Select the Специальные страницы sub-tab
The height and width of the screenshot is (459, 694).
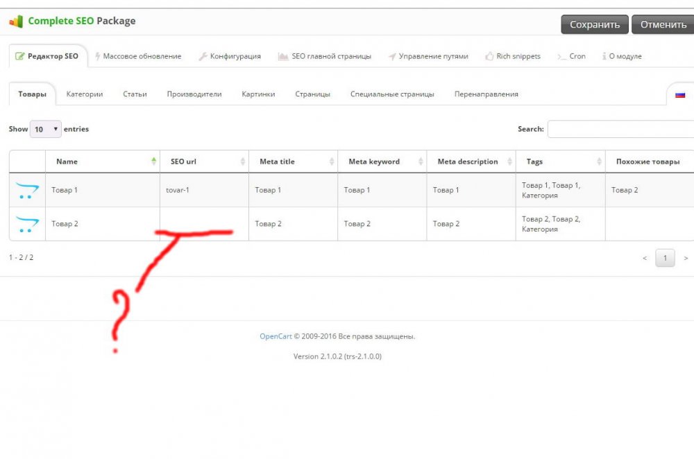point(392,94)
